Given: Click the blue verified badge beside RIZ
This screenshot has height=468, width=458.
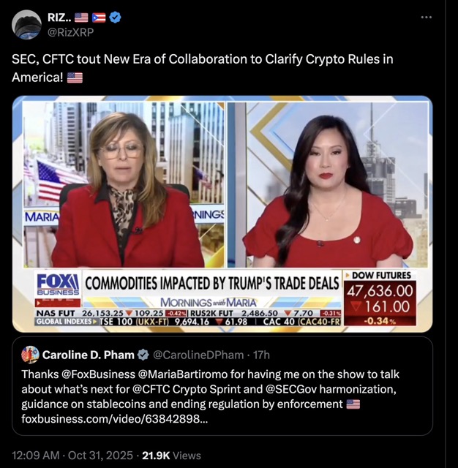Looking at the screenshot, I should click(x=116, y=18).
